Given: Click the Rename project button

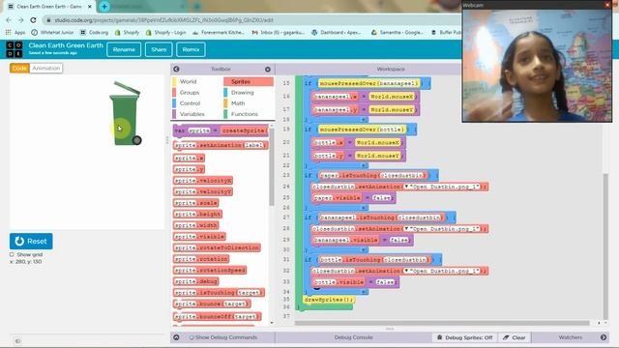Looking at the screenshot, I should pos(124,49).
